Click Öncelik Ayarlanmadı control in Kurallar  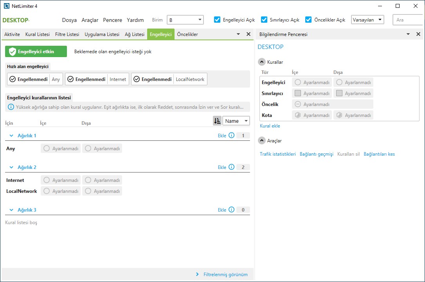coord(333,104)
